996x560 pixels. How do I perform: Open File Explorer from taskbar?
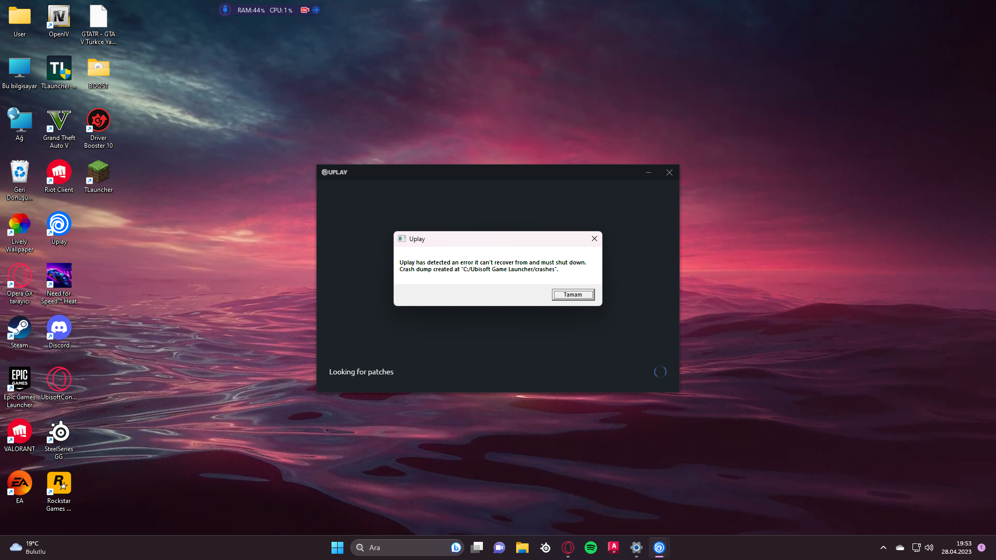pyautogui.click(x=522, y=548)
